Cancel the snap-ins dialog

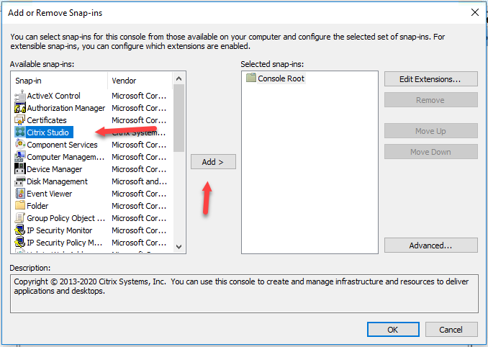click(451, 329)
